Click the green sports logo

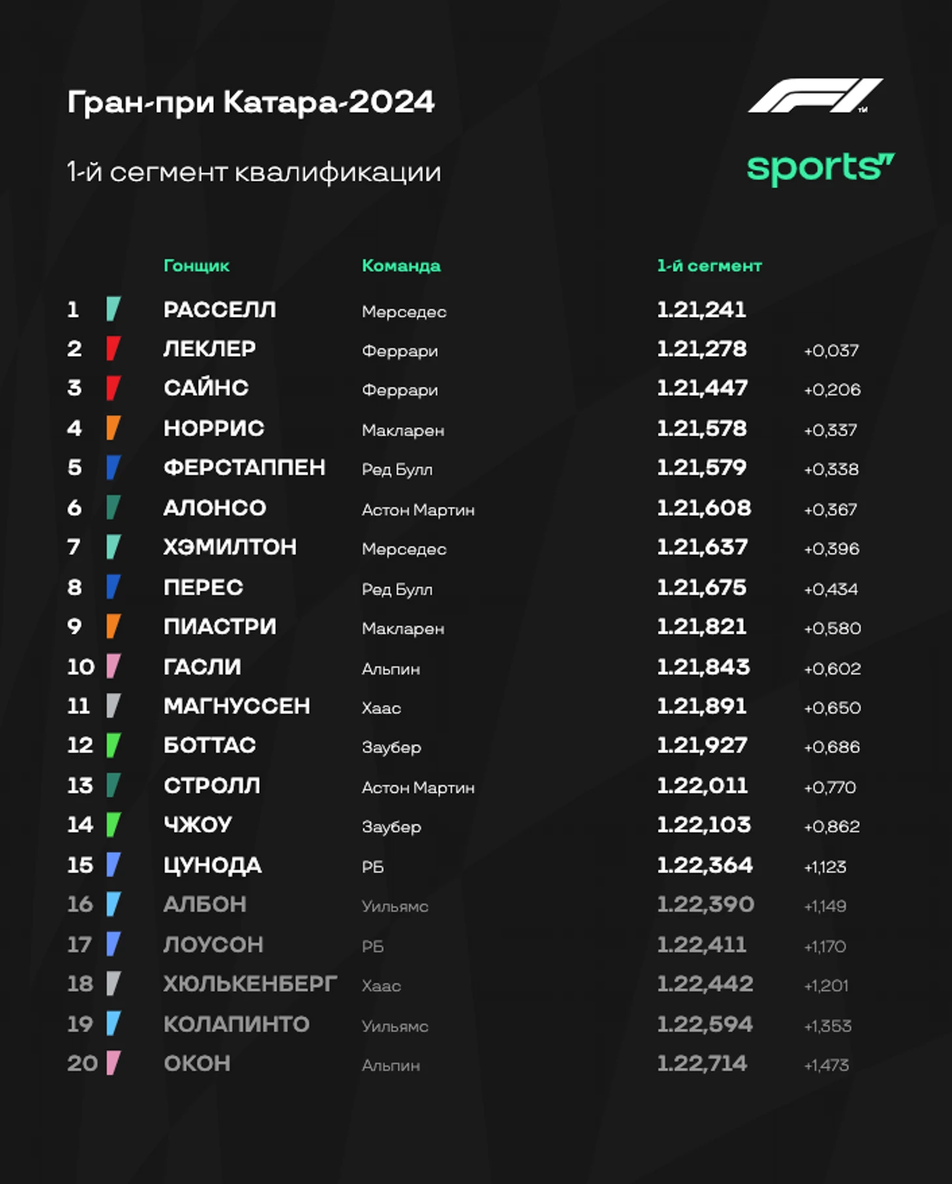[820, 169]
